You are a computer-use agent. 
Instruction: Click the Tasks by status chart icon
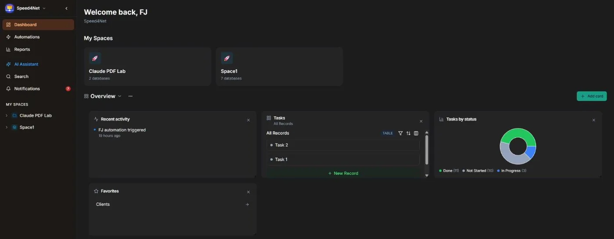[x=442, y=119]
